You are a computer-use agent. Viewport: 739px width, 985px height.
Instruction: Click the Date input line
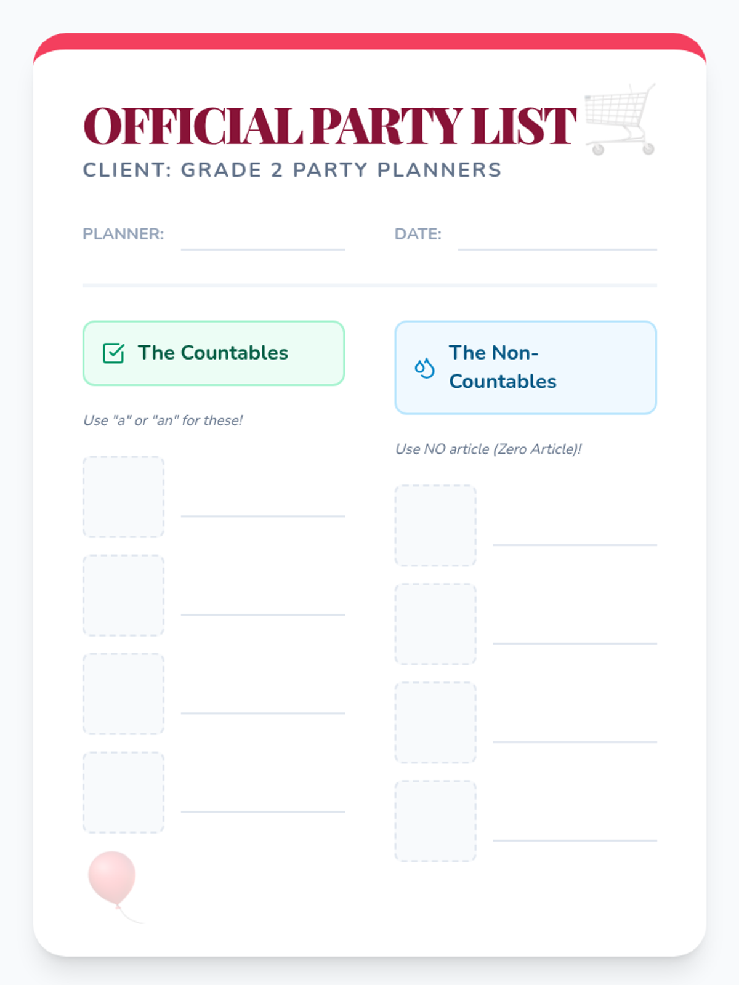click(x=557, y=240)
